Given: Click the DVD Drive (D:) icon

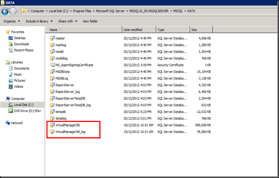Looking at the screenshot, I should coord(11,111).
